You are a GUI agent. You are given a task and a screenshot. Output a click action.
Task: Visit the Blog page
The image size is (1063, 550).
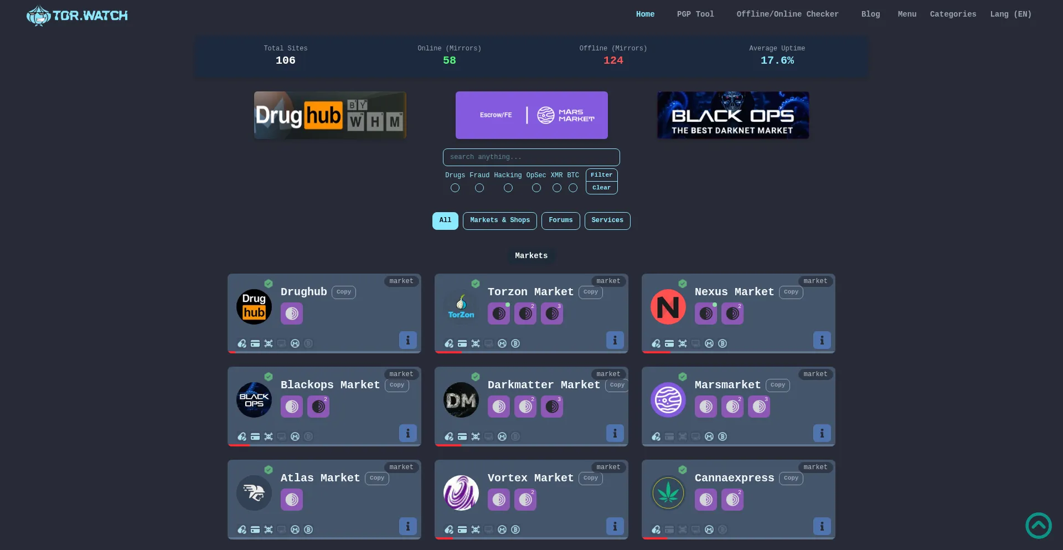pos(870,14)
